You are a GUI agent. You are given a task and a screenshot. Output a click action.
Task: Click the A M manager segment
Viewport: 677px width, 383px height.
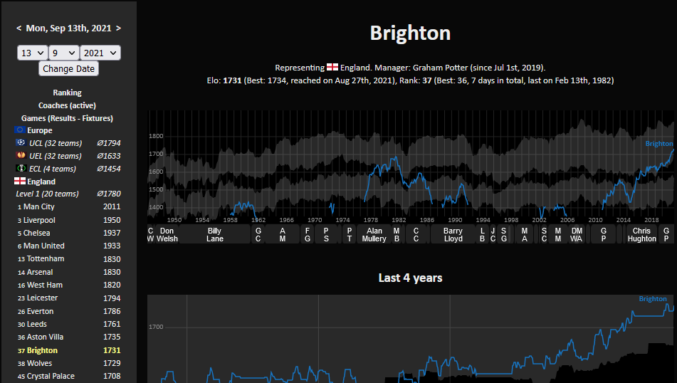click(x=283, y=234)
